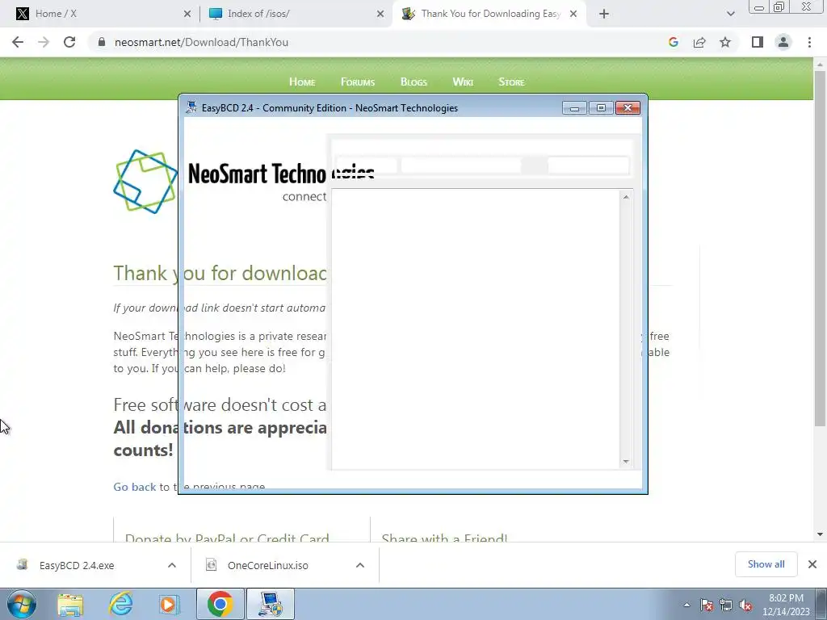Open Windows Start menu
Screen dimensions: 827x620
[22, 604]
